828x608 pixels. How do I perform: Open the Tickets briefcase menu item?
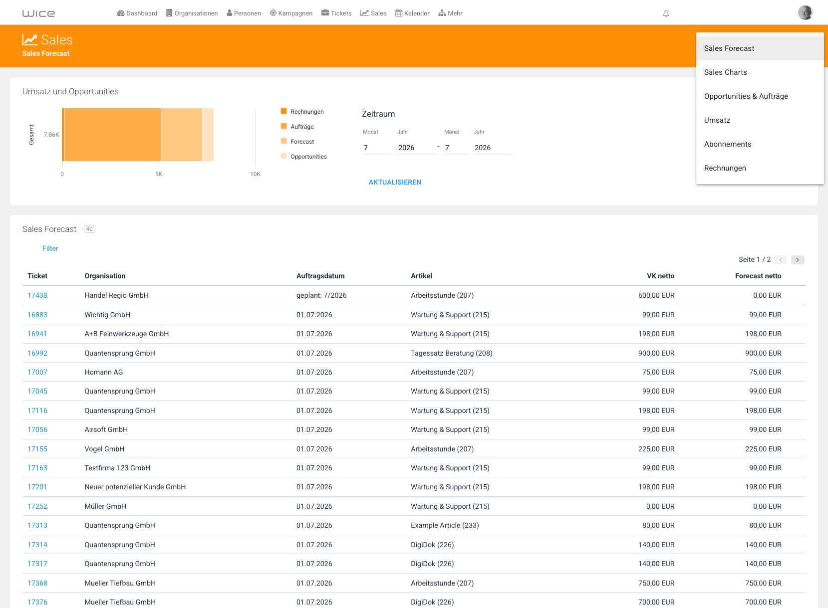336,13
